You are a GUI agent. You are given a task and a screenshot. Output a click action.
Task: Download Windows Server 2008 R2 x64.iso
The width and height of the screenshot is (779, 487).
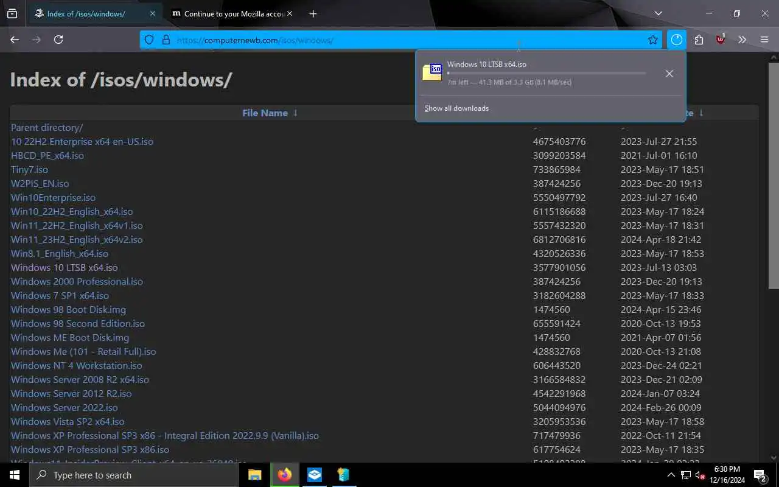pyautogui.click(x=80, y=380)
